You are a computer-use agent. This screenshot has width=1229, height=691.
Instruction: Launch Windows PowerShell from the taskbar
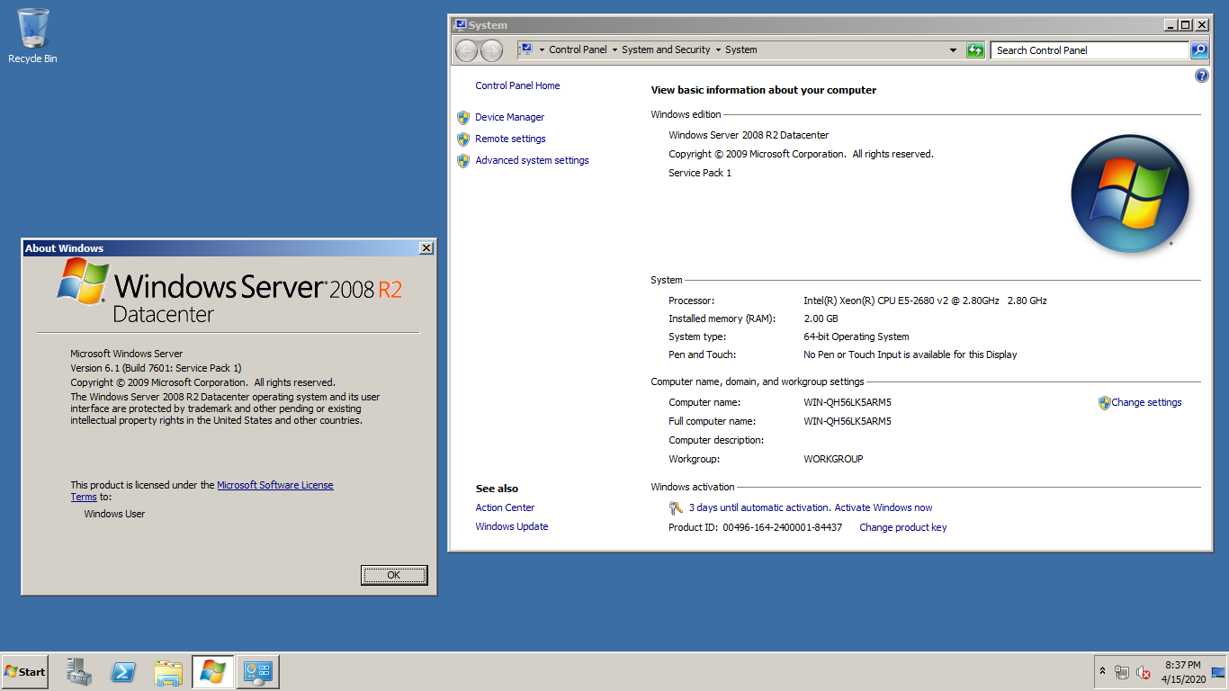click(123, 671)
